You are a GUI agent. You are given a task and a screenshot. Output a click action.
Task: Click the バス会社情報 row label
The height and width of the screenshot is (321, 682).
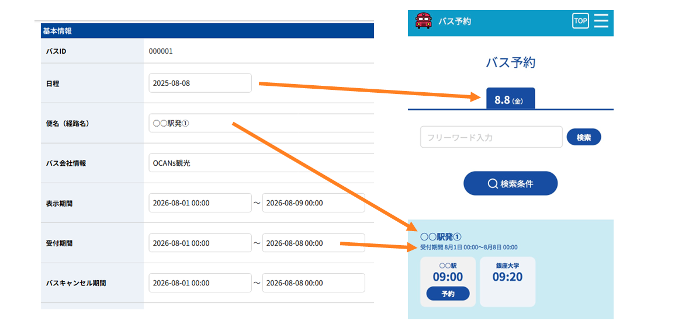tap(65, 163)
